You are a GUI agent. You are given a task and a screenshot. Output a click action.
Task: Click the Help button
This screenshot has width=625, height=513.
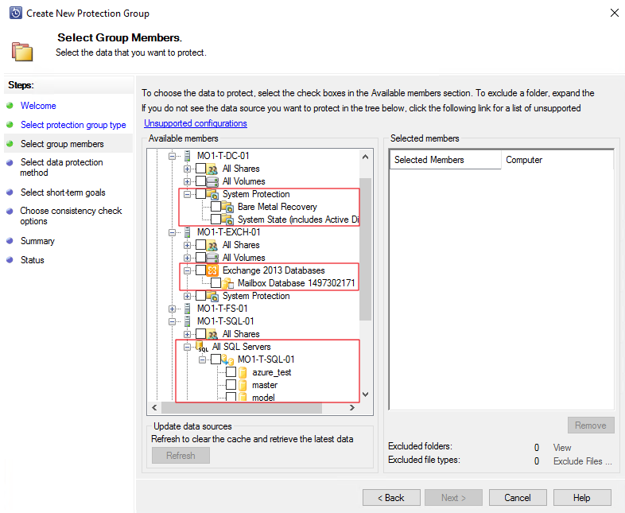click(x=581, y=497)
